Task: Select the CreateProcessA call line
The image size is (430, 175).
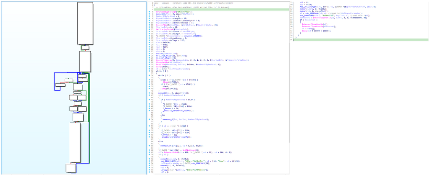Action: (x=202, y=60)
